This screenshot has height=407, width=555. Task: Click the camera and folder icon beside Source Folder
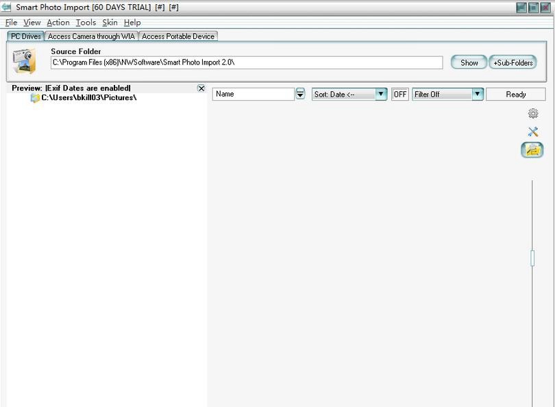click(24, 61)
